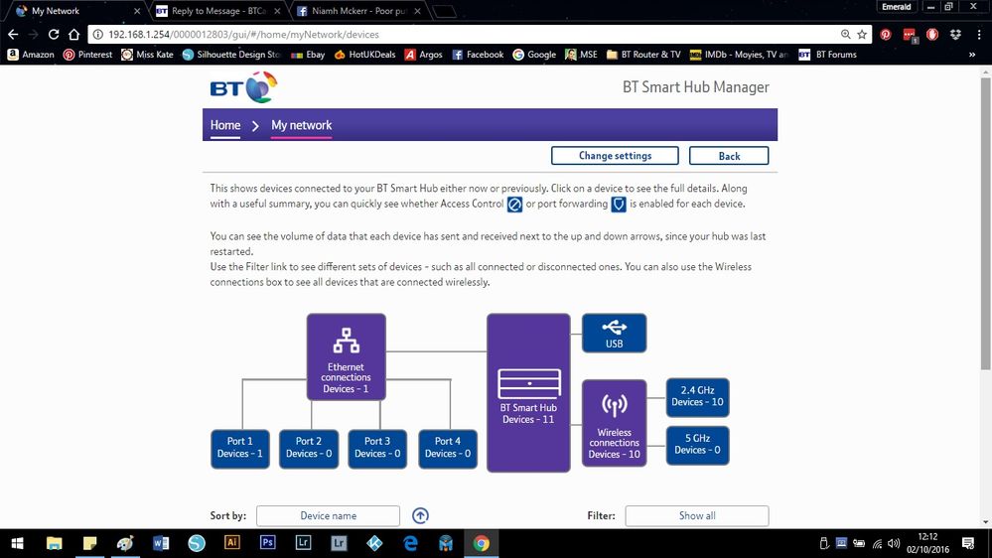Open Photoshop from the taskbar
This screenshot has height=558, width=992.
coord(268,543)
